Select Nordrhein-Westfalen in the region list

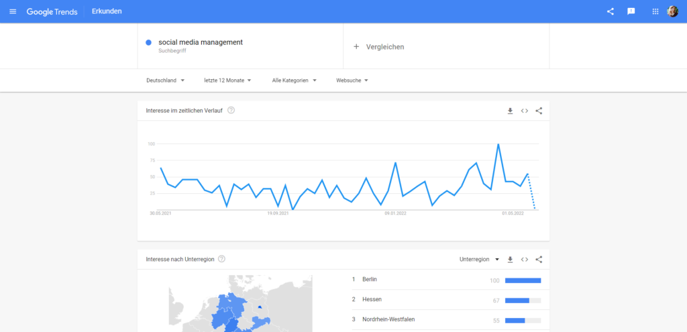pyautogui.click(x=388, y=319)
